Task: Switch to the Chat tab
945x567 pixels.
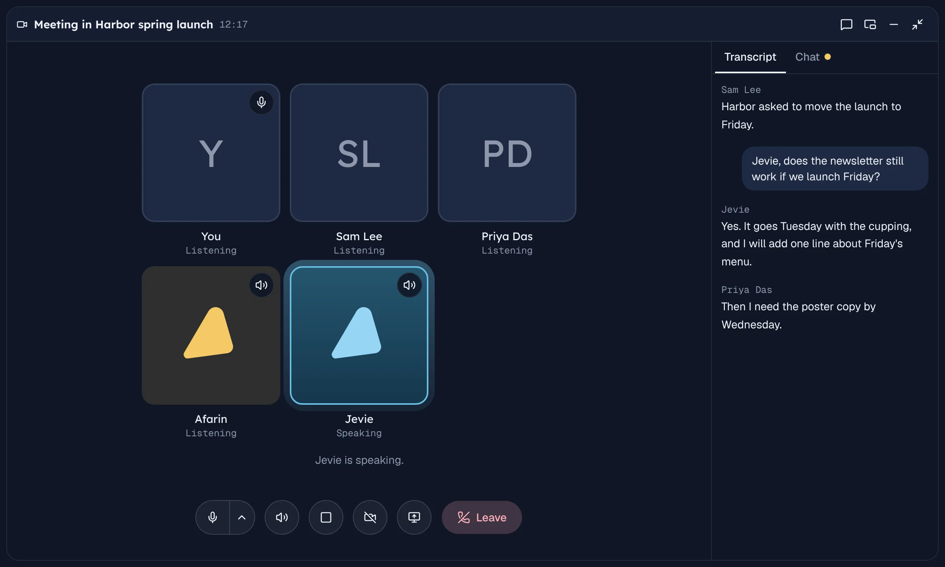Action: (x=812, y=57)
